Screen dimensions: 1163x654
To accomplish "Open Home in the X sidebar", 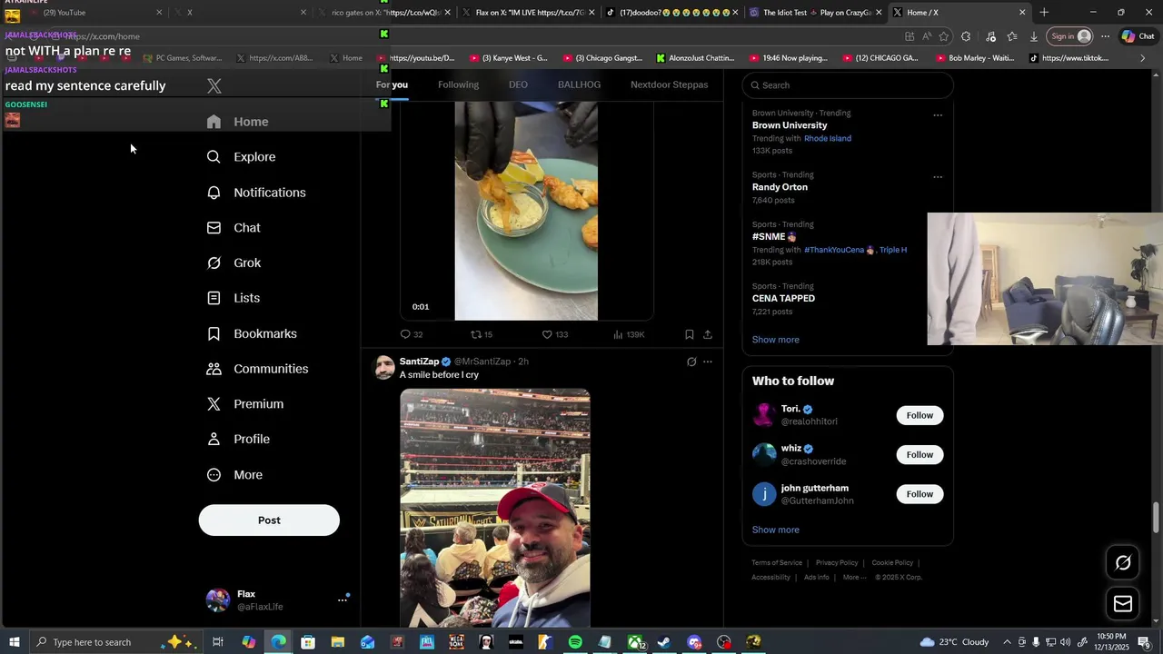I will point(238,122).
